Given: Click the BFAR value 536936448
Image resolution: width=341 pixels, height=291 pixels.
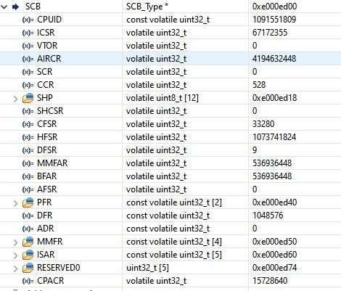Looking at the screenshot, I should pyautogui.click(x=272, y=176).
